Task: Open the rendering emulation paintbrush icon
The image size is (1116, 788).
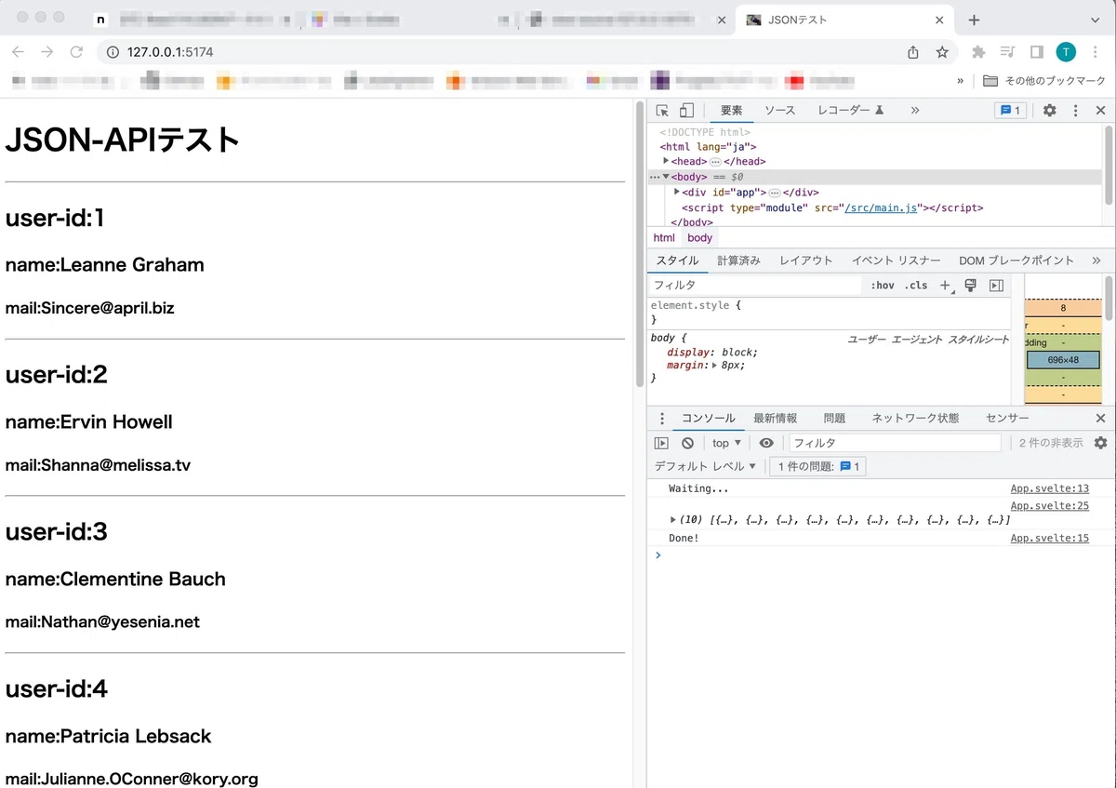Action: pyautogui.click(x=971, y=286)
